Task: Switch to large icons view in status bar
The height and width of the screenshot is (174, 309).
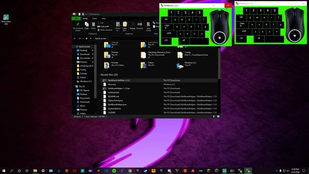Action: tap(218, 116)
